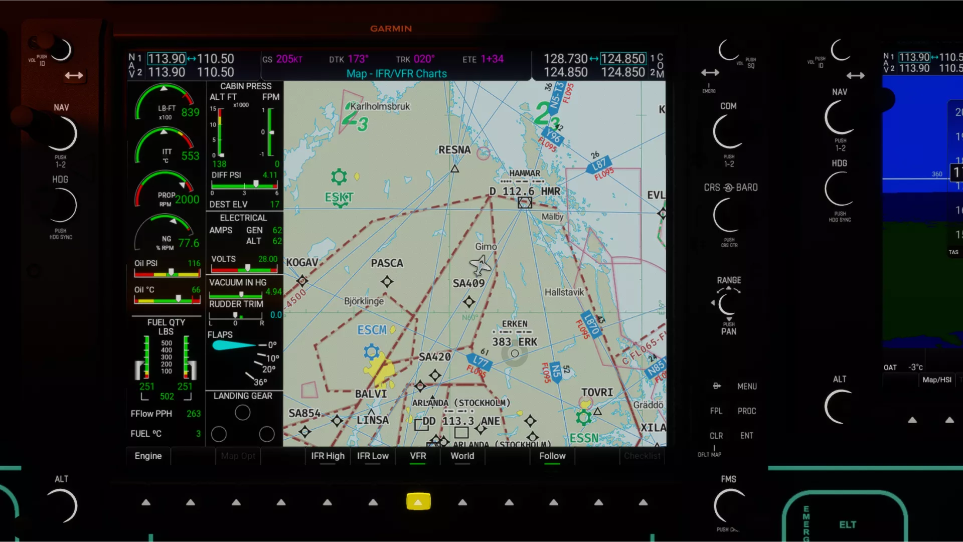Click the Direct-To icon beside MENU

716,386
